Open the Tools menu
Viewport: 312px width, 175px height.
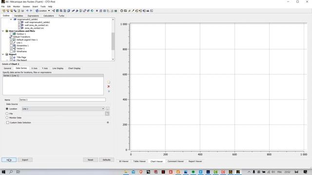[x=43, y=6]
